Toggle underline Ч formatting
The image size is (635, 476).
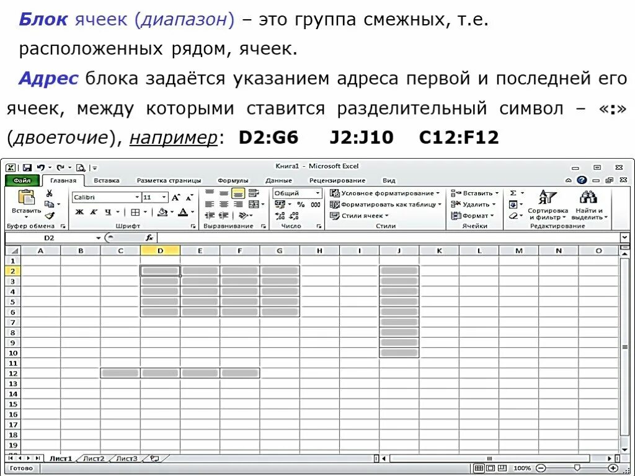[108, 212]
